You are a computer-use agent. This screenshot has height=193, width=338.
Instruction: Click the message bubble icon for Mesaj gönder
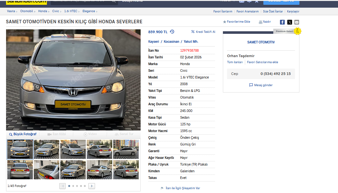tap(251, 85)
